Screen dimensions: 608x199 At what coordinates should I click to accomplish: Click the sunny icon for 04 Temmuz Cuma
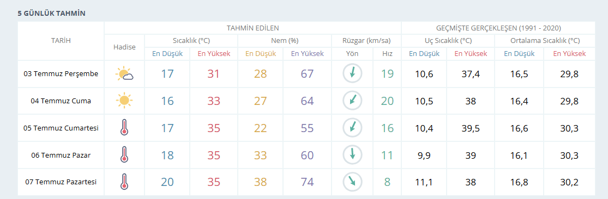tap(124, 101)
